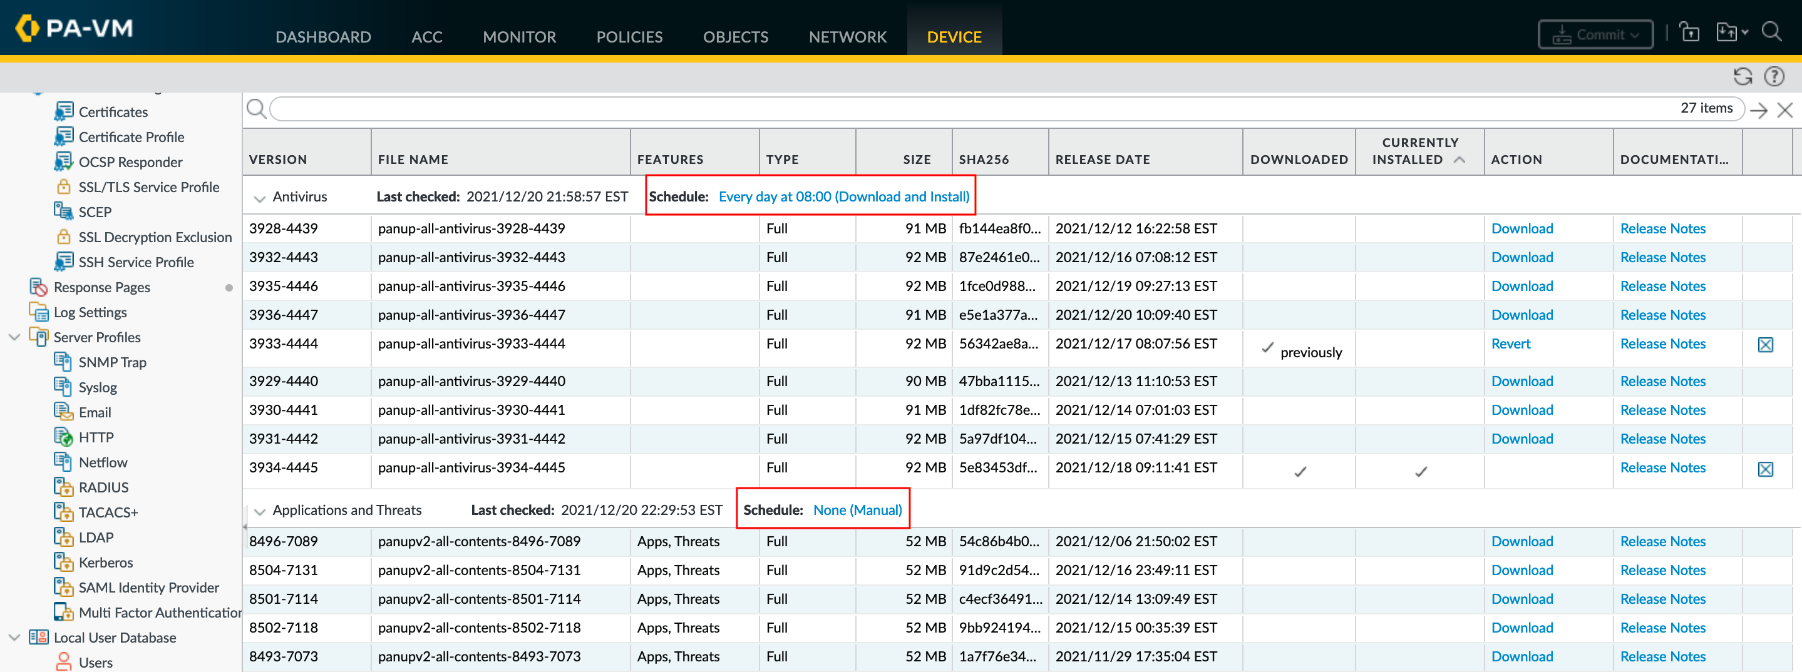Switch to the MONITOR tab
Viewport: 1802px width, 672px height.
pos(519,36)
